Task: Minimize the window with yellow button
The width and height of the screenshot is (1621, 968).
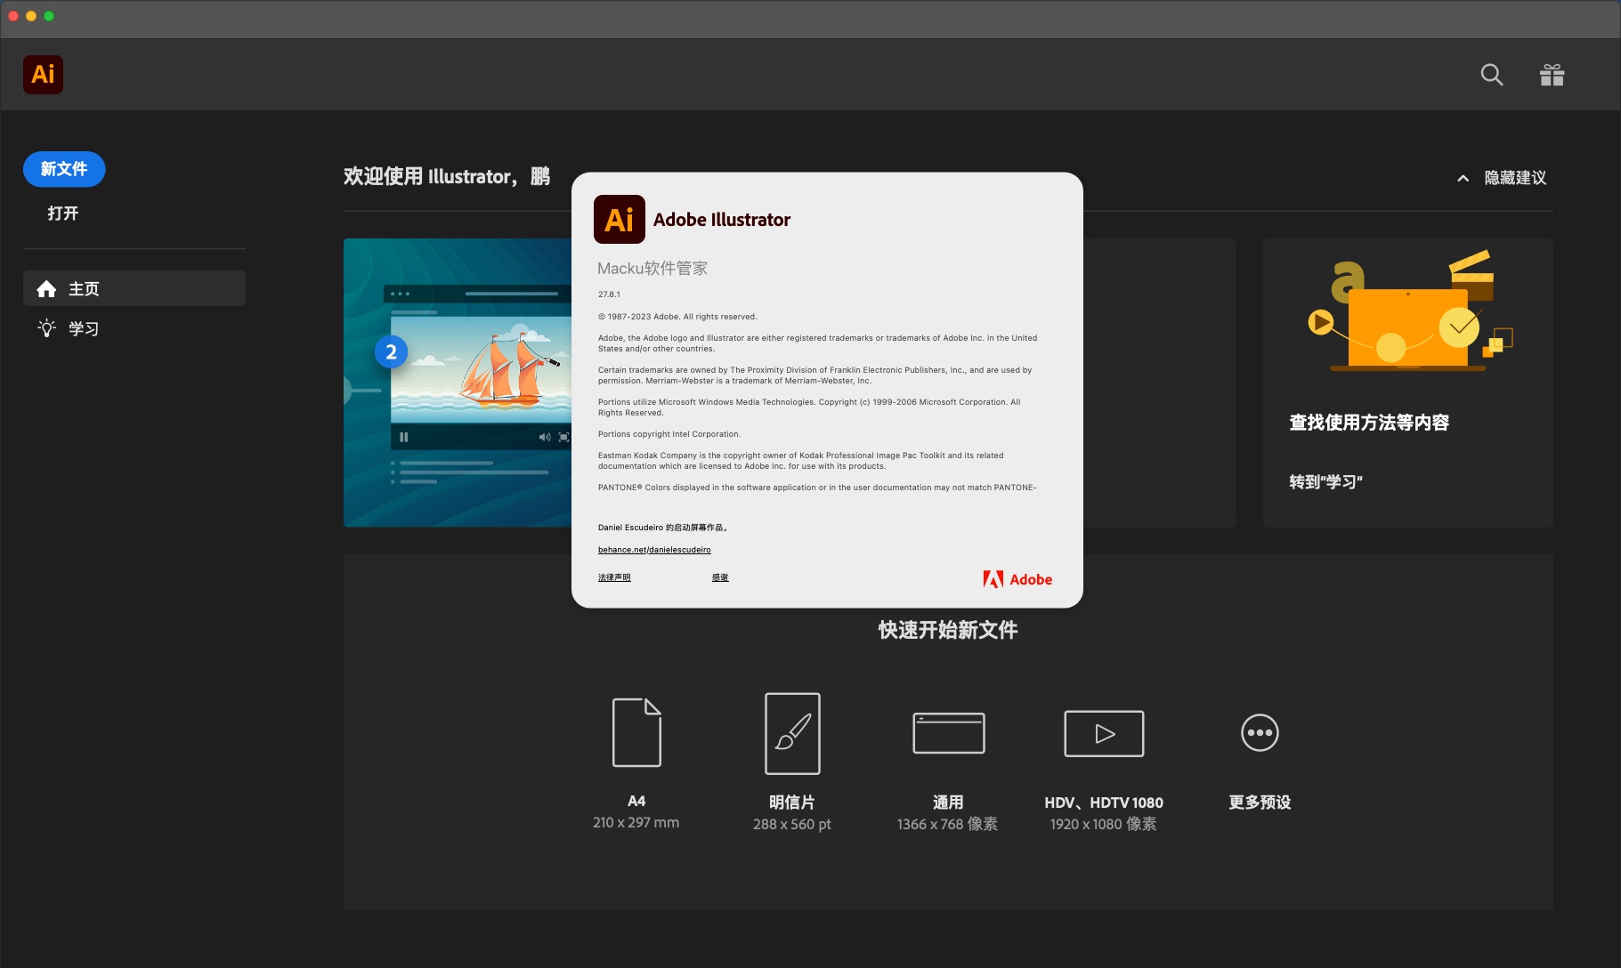Action: click(31, 16)
